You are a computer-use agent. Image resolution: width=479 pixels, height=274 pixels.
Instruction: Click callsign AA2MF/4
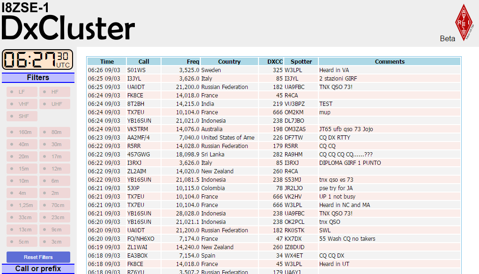(139, 137)
